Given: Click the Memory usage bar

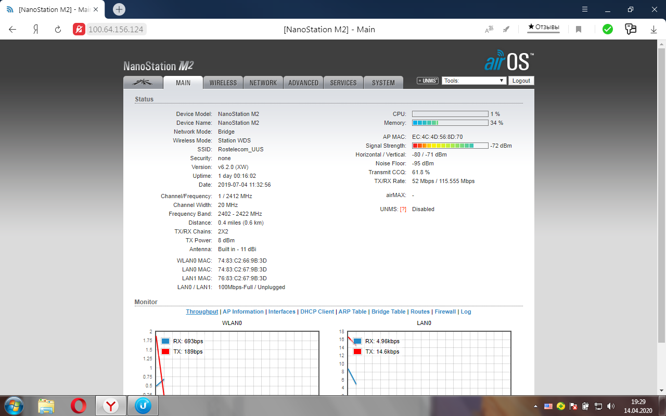Looking at the screenshot, I should point(450,123).
